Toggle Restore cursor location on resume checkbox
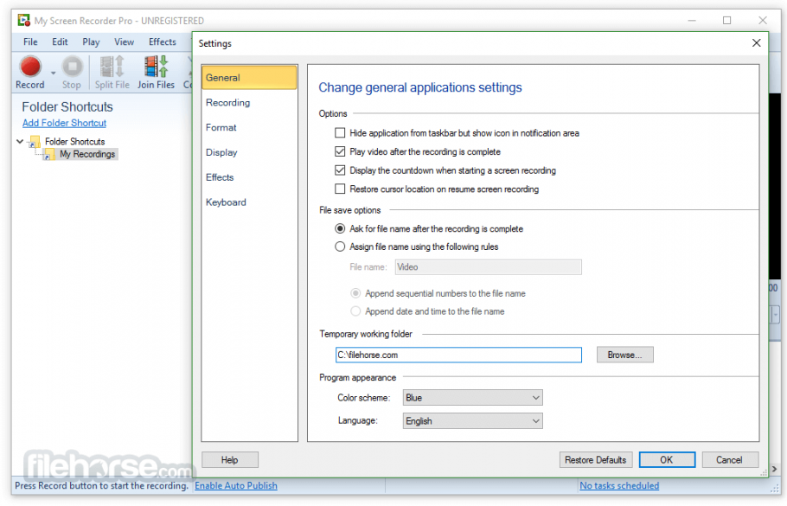 pyautogui.click(x=340, y=189)
